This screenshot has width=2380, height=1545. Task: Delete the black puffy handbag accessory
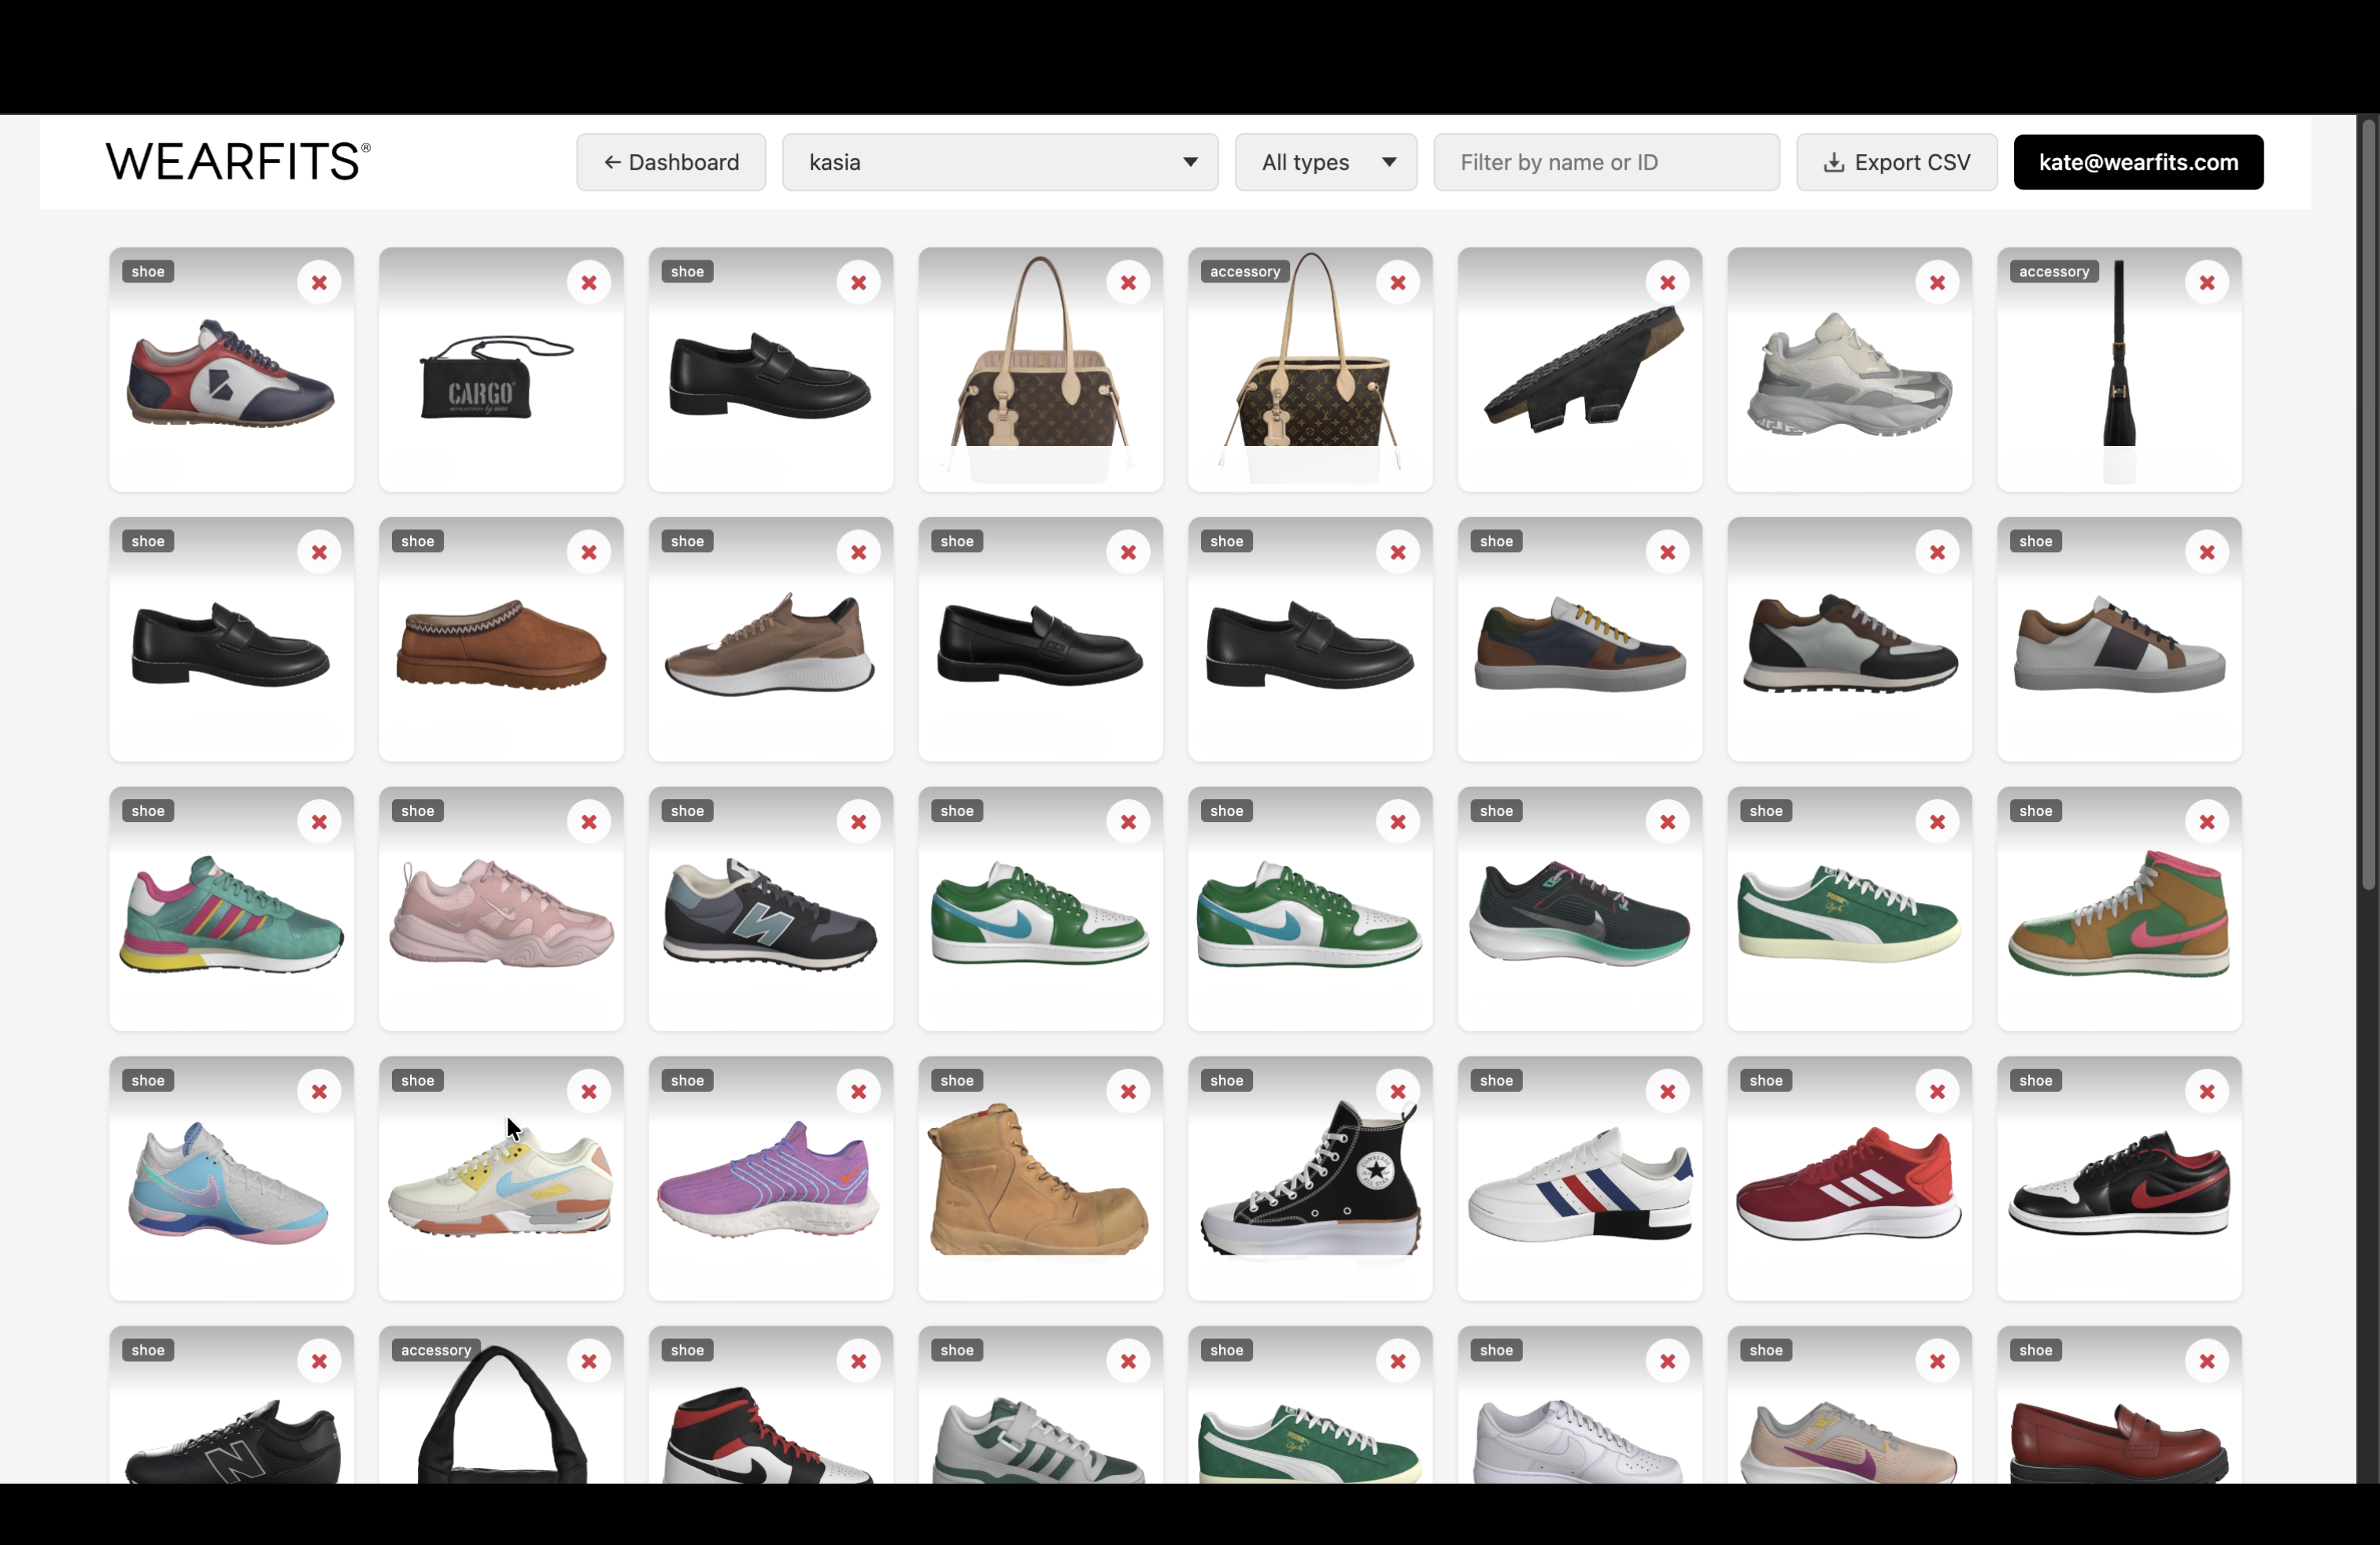(589, 1362)
